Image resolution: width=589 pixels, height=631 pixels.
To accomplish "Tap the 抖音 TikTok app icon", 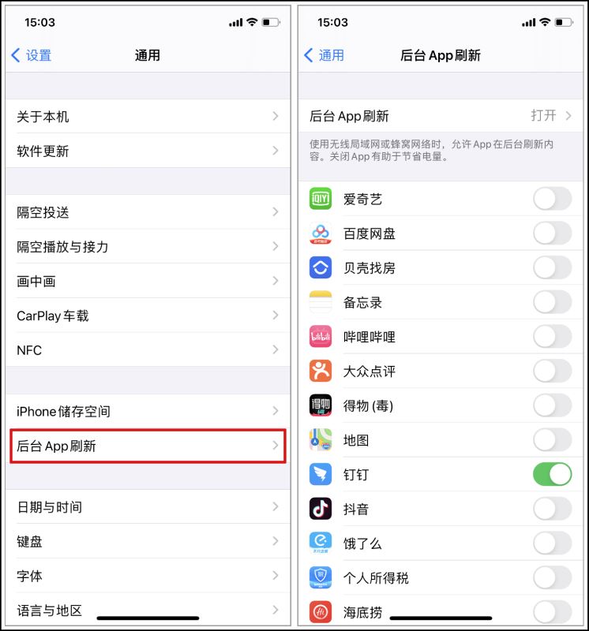I will point(321,509).
